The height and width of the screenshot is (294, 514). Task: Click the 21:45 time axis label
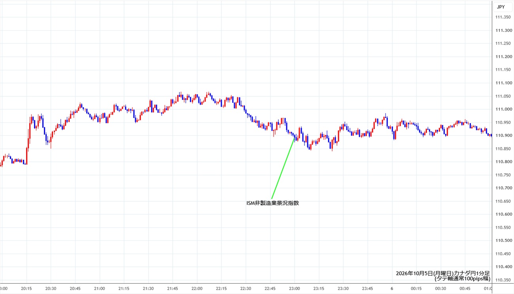[x=173, y=288]
